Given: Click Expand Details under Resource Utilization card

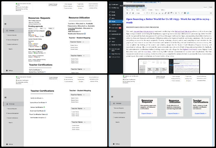Looking at the screenshot, I should tap(173, 113).
